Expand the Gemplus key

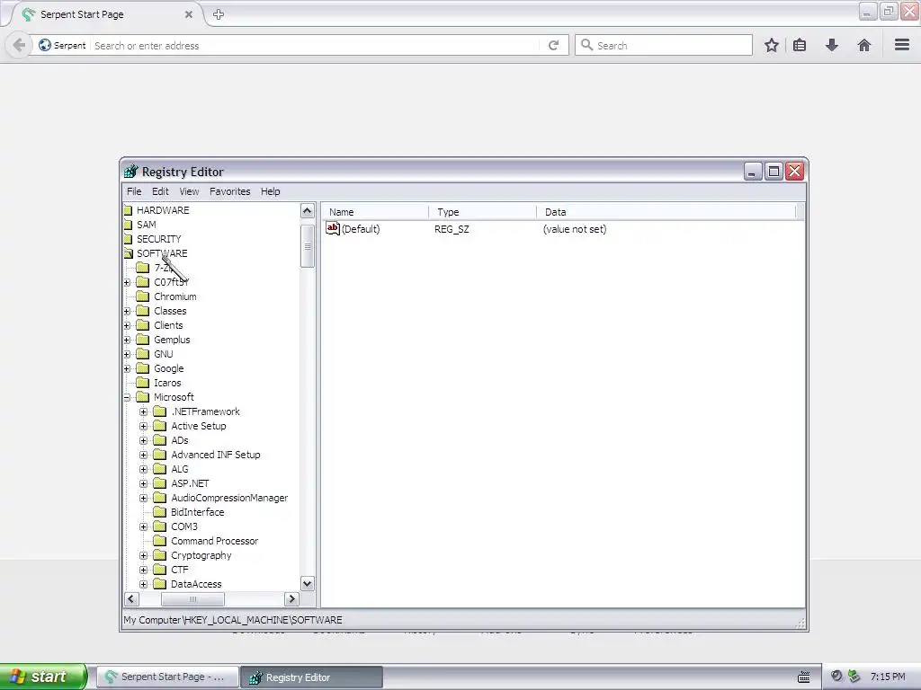(127, 340)
